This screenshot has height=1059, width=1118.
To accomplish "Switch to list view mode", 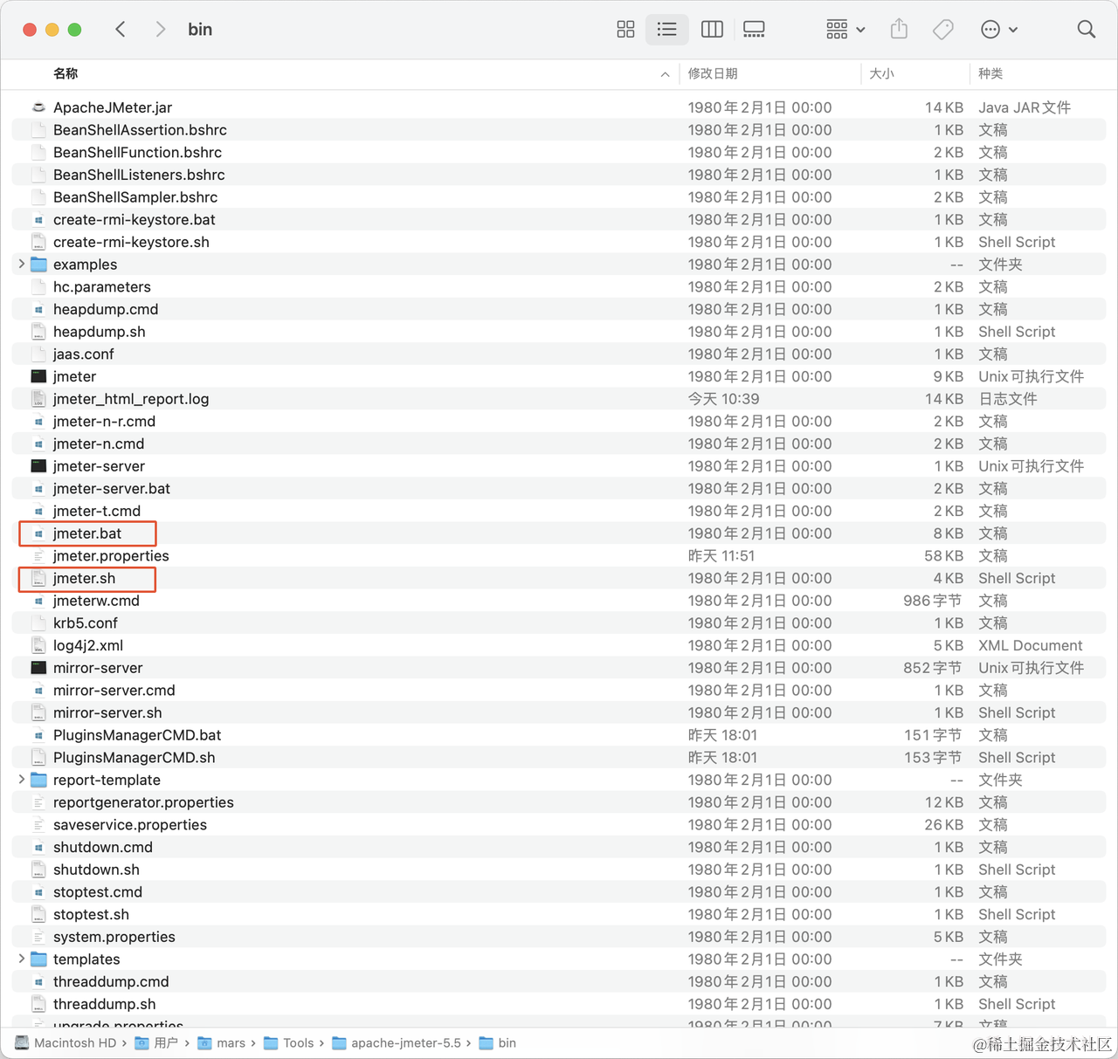I will click(666, 29).
